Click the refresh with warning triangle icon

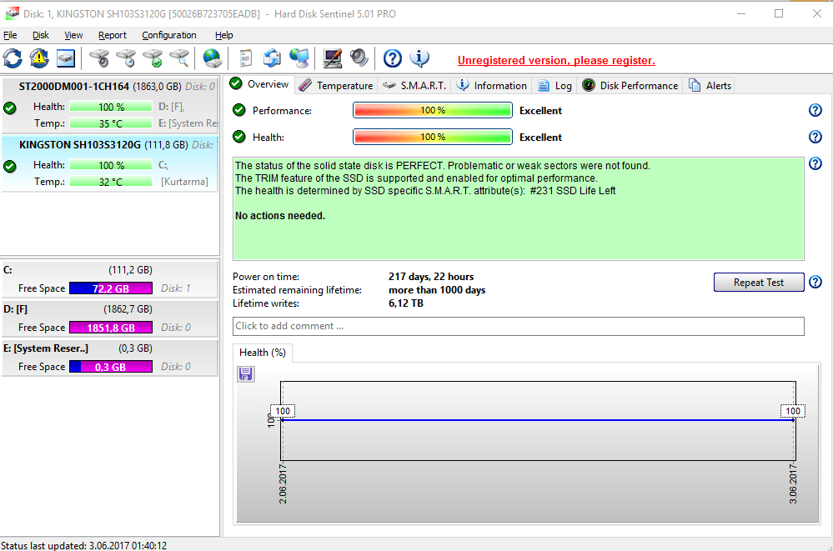[x=39, y=58]
